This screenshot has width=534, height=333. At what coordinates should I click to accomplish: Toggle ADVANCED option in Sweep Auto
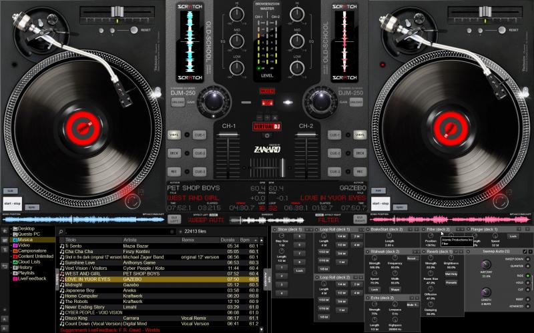pyautogui.click(x=528, y=306)
